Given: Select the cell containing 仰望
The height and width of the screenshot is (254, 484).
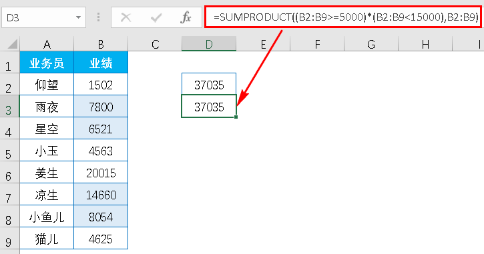Looking at the screenshot, I should [47, 84].
